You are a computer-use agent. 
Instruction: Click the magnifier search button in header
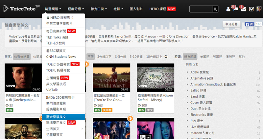coord(215,9)
